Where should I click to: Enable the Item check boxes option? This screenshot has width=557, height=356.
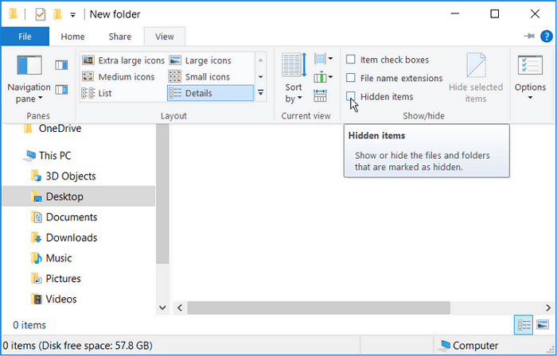pyautogui.click(x=351, y=60)
